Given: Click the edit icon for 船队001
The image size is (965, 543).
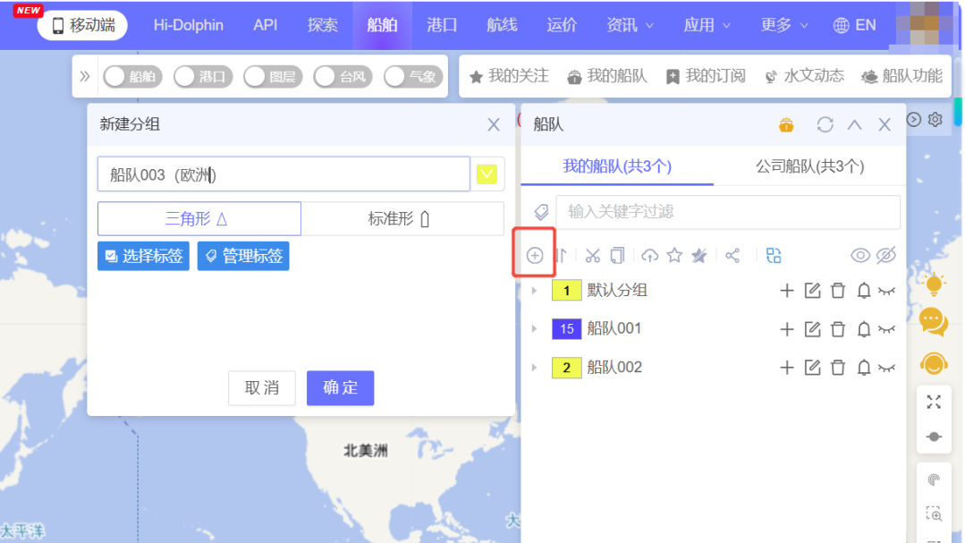Looking at the screenshot, I should tap(812, 329).
